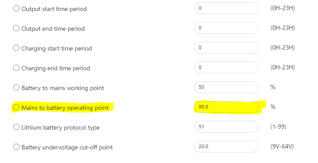Focus the Charging start time period field
Image resolution: width=318 pixels, height=163 pixels.
tap(226, 48)
